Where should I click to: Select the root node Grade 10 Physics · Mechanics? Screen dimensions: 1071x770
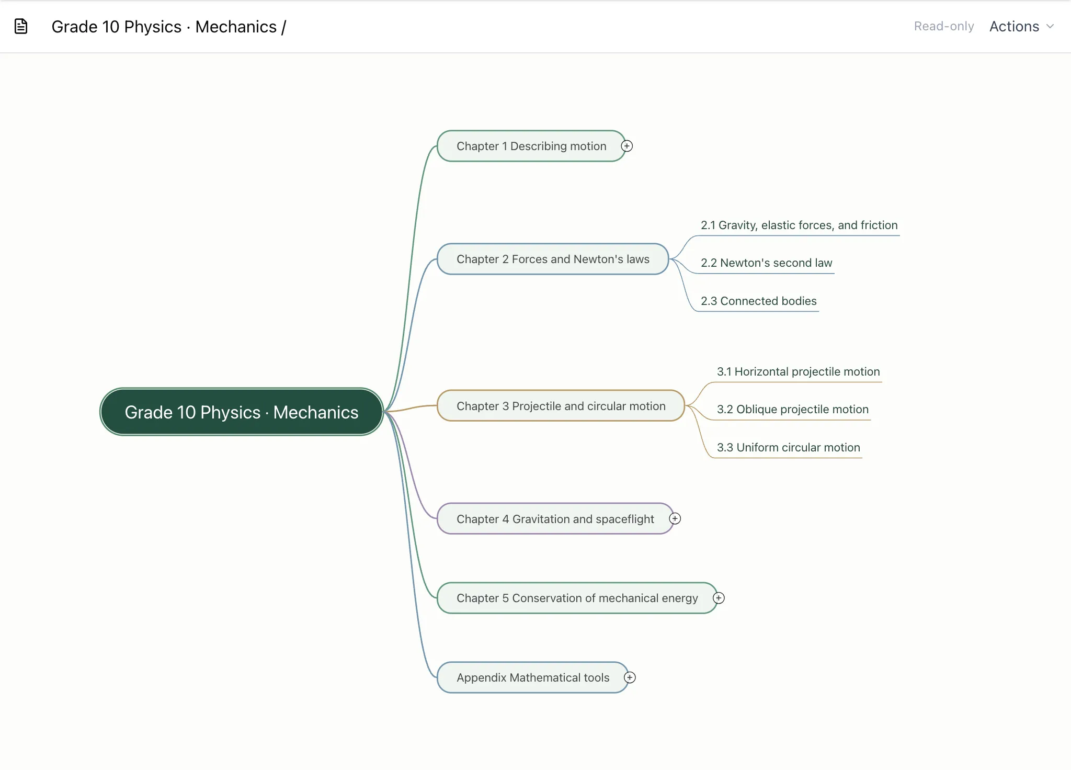click(x=242, y=412)
